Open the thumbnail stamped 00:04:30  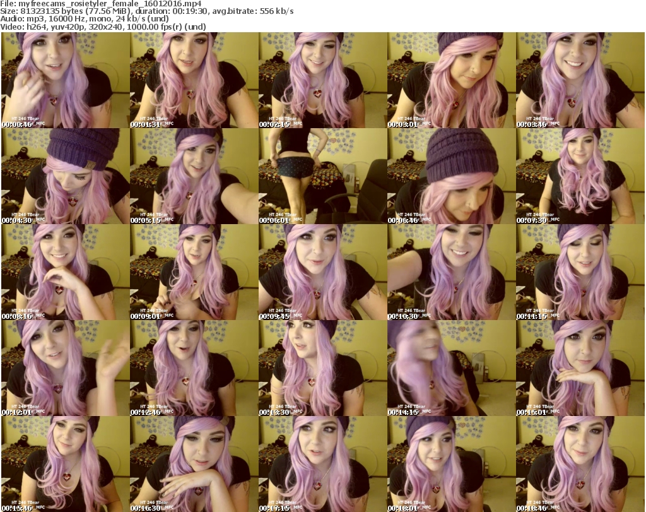click(66, 176)
